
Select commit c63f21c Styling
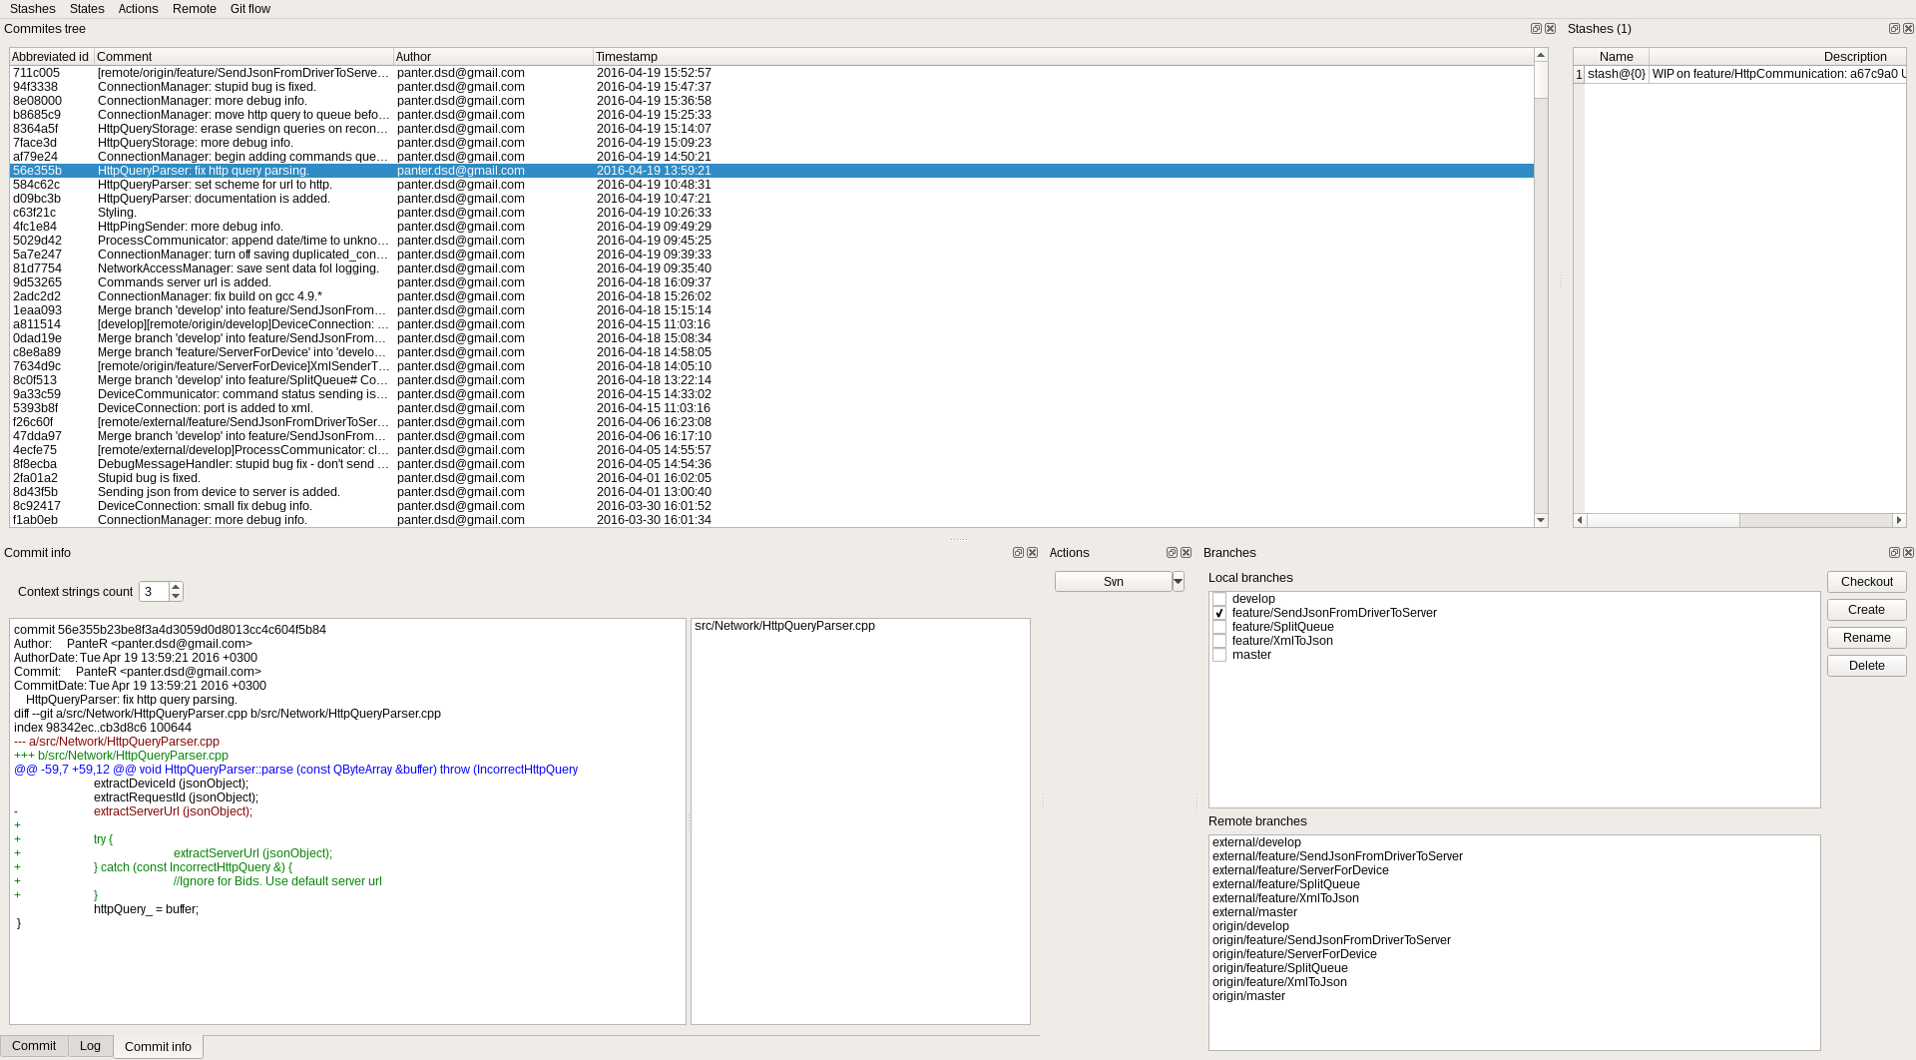(771, 213)
